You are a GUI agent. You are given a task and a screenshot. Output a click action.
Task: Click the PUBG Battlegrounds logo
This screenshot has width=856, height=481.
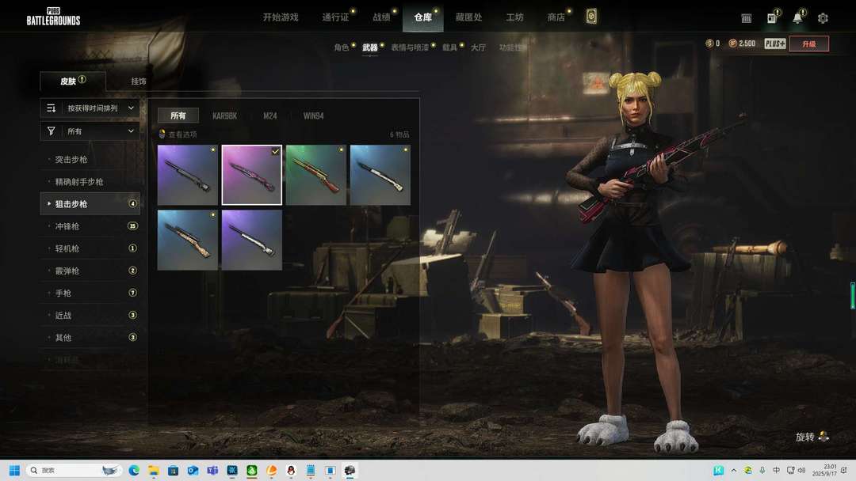click(x=54, y=17)
